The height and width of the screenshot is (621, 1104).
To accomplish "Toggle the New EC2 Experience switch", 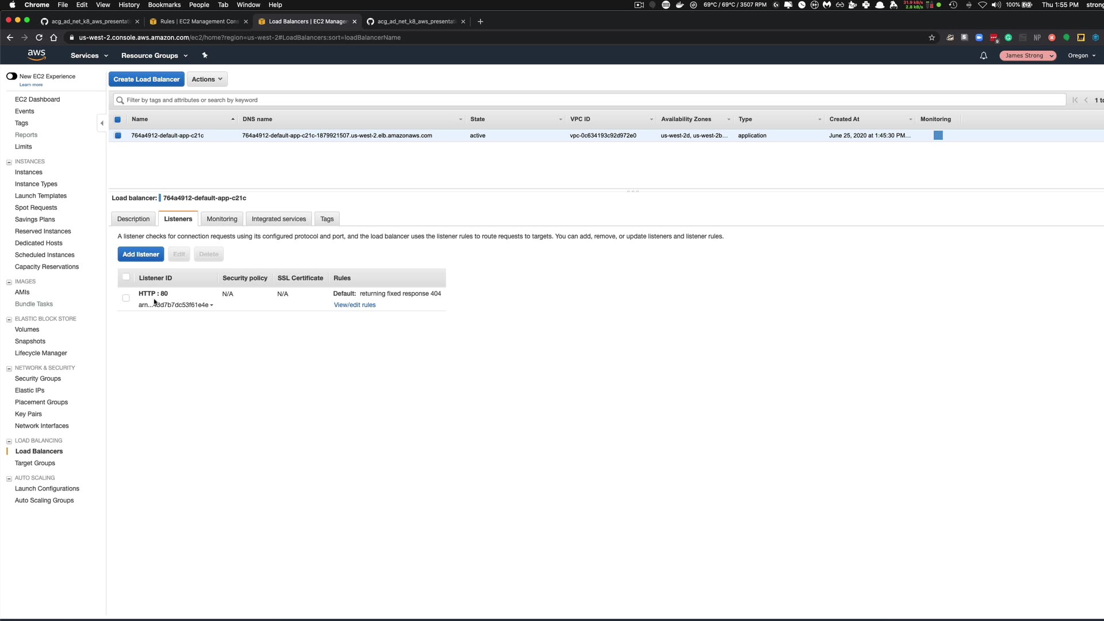I will coord(11,76).
